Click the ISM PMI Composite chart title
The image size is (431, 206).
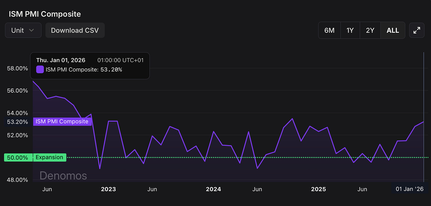click(x=44, y=14)
